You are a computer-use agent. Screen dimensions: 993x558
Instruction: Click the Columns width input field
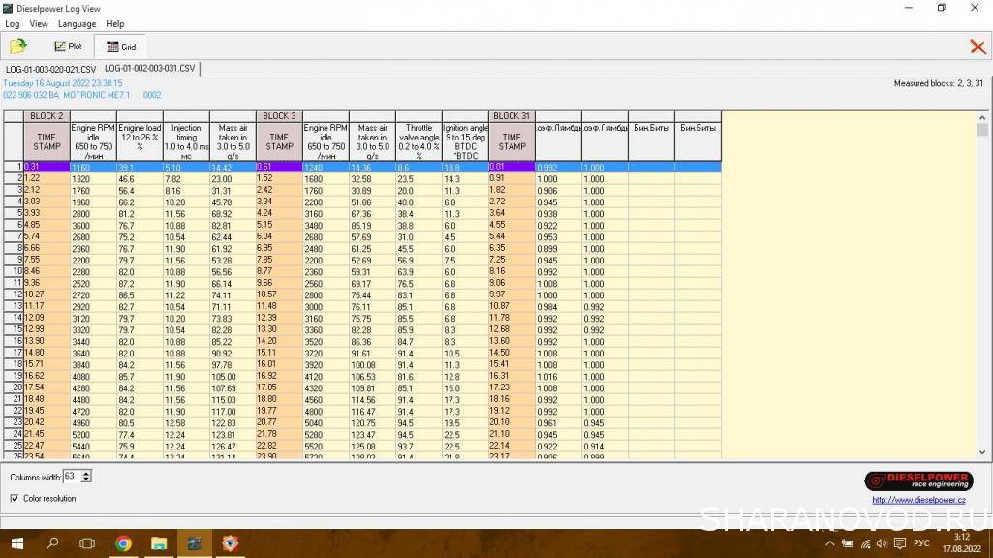coord(72,477)
